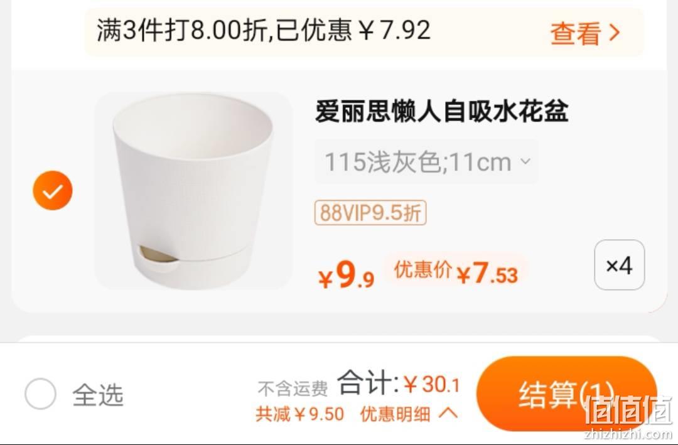Tap the 全选 label text

coord(98,395)
